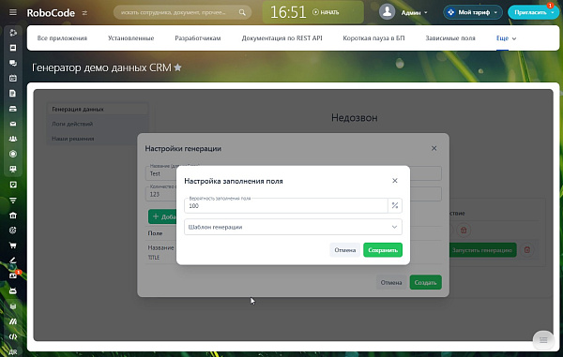
Task: Open the calendar icon in sidebar
Action: click(13, 78)
